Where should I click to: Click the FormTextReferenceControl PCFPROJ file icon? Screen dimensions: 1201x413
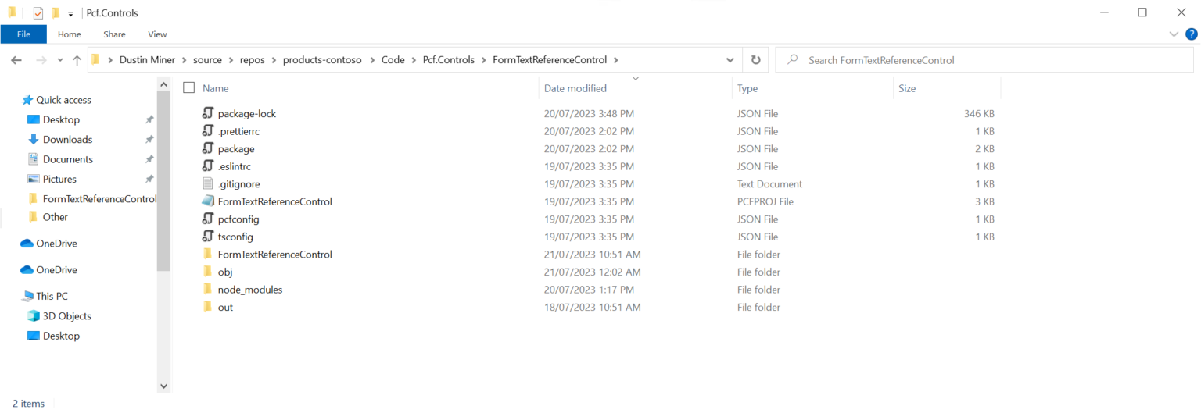pos(207,201)
